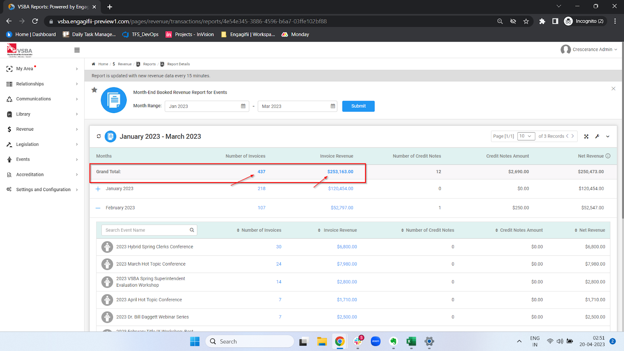Click the magnifier in the event search box
This screenshot has height=351, width=624.
pyautogui.click(x=191, y=230)
